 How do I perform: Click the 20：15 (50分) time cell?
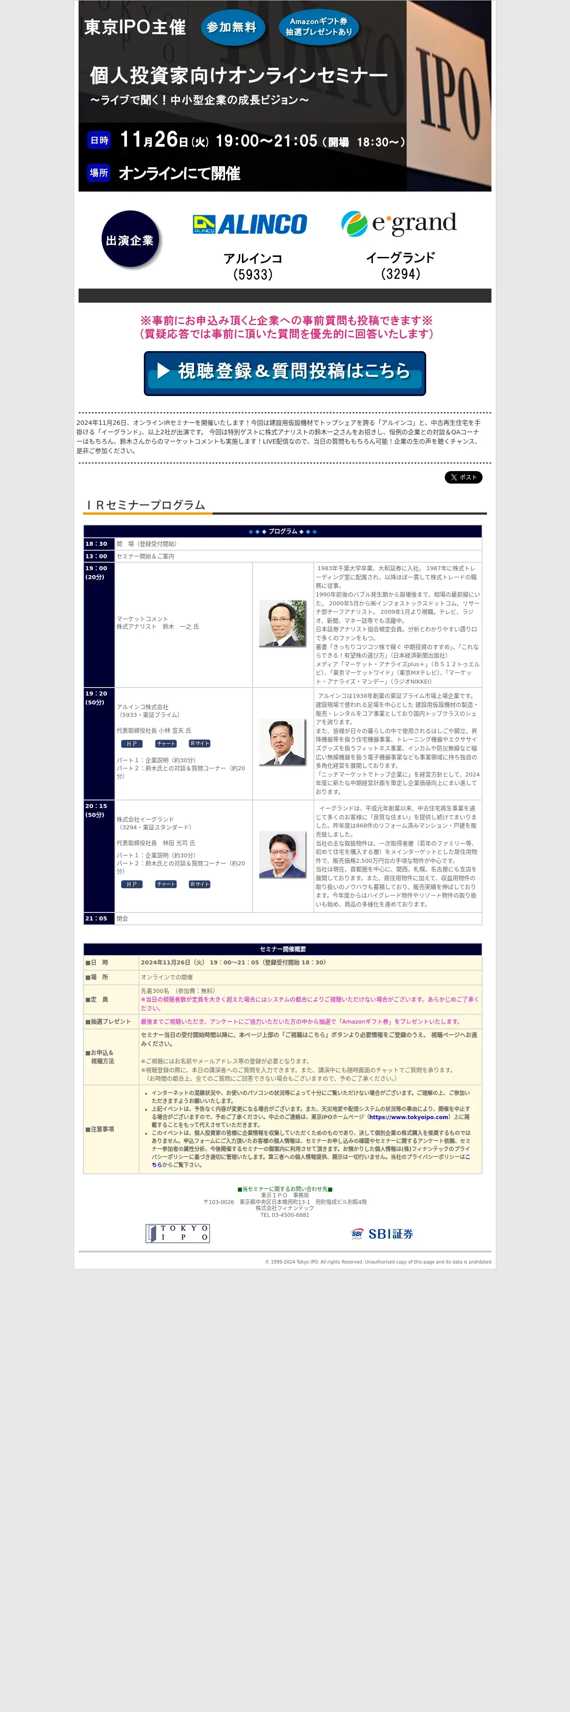(x=99, y=856)
